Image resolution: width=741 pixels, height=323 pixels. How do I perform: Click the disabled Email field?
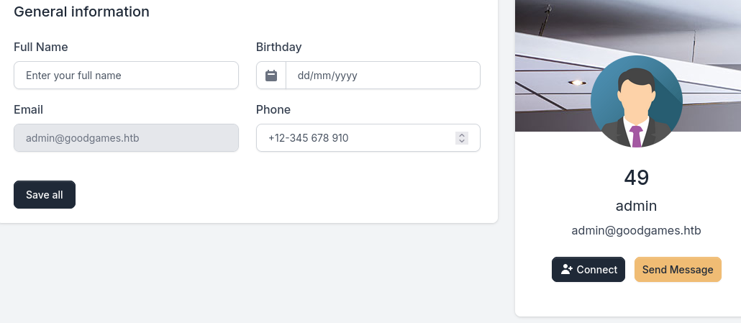coord(126,138)
